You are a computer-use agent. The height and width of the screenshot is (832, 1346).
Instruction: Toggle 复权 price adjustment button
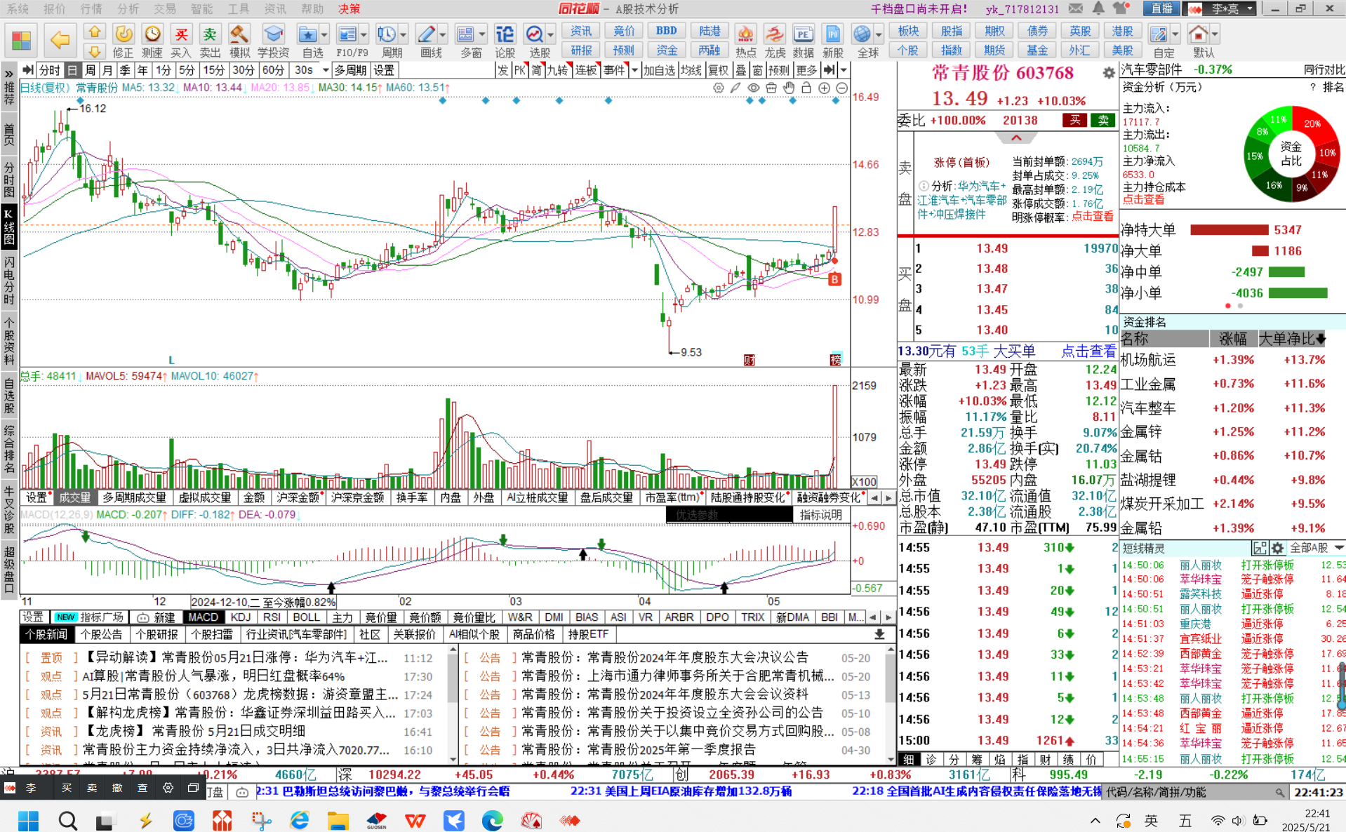[x=718, y=70]
